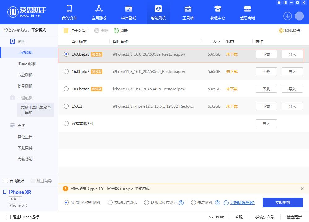Viewport: 309px width, 222px height.
Task: Dismiss the Apple ID warning notice
Action: point(302,189)
